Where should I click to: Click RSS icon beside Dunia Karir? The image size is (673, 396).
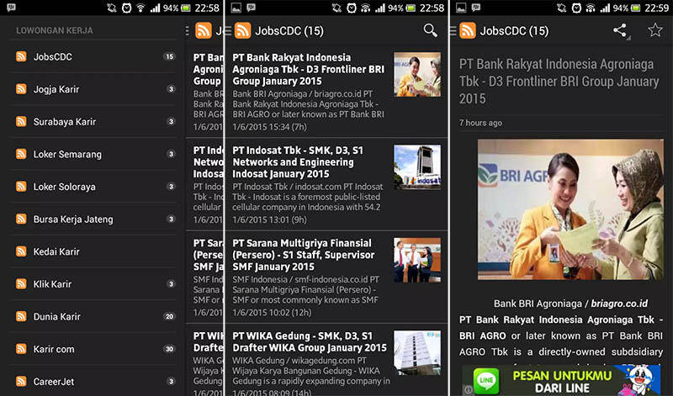pyautogui.click(x=21, y=317)
